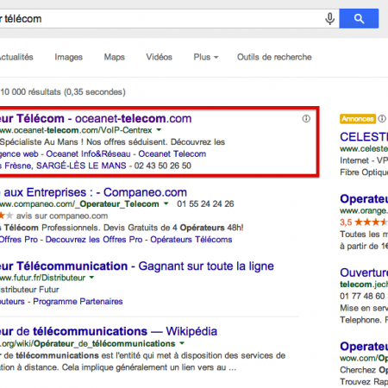Open the Plus menu
This screenshot has height=388, width=388.
tap(206, 57)
